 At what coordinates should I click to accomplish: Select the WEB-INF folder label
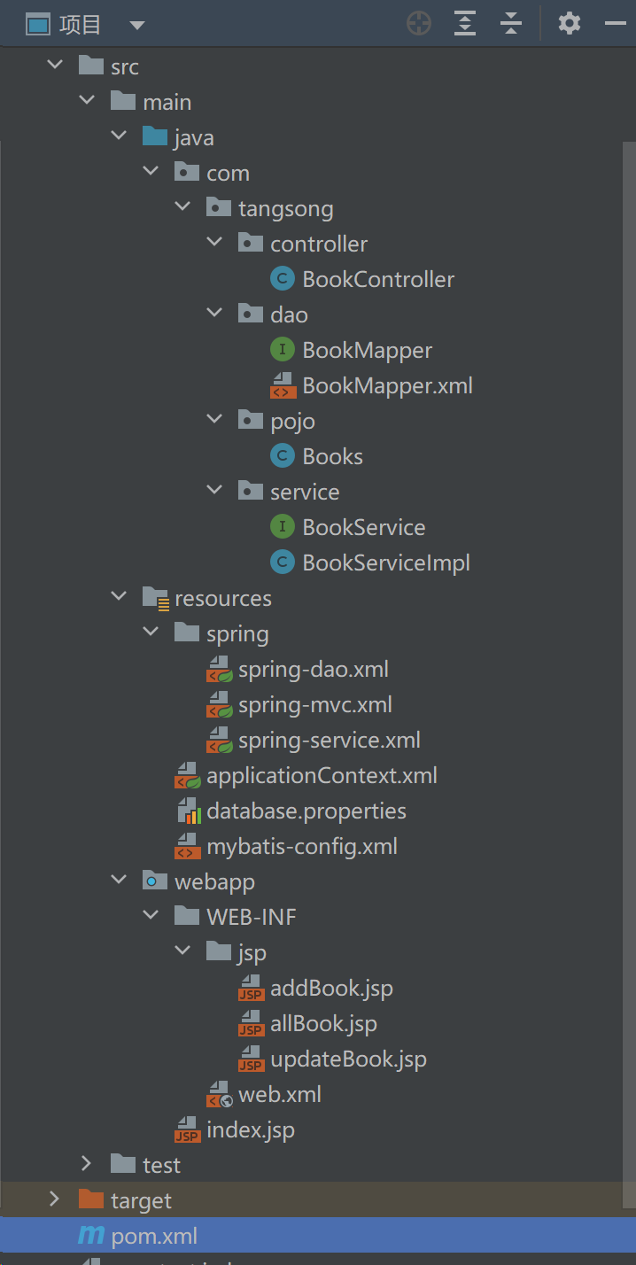252,917
